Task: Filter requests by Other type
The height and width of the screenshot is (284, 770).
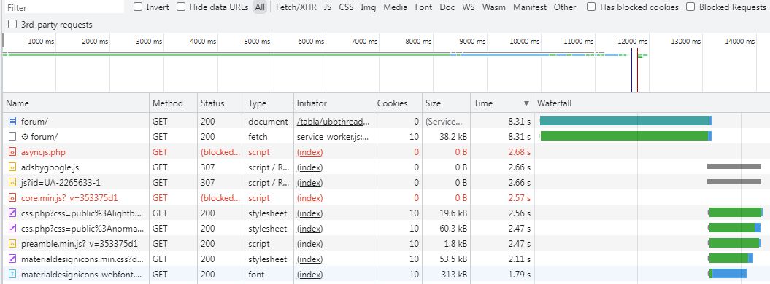Action: (x=565, y=7)
